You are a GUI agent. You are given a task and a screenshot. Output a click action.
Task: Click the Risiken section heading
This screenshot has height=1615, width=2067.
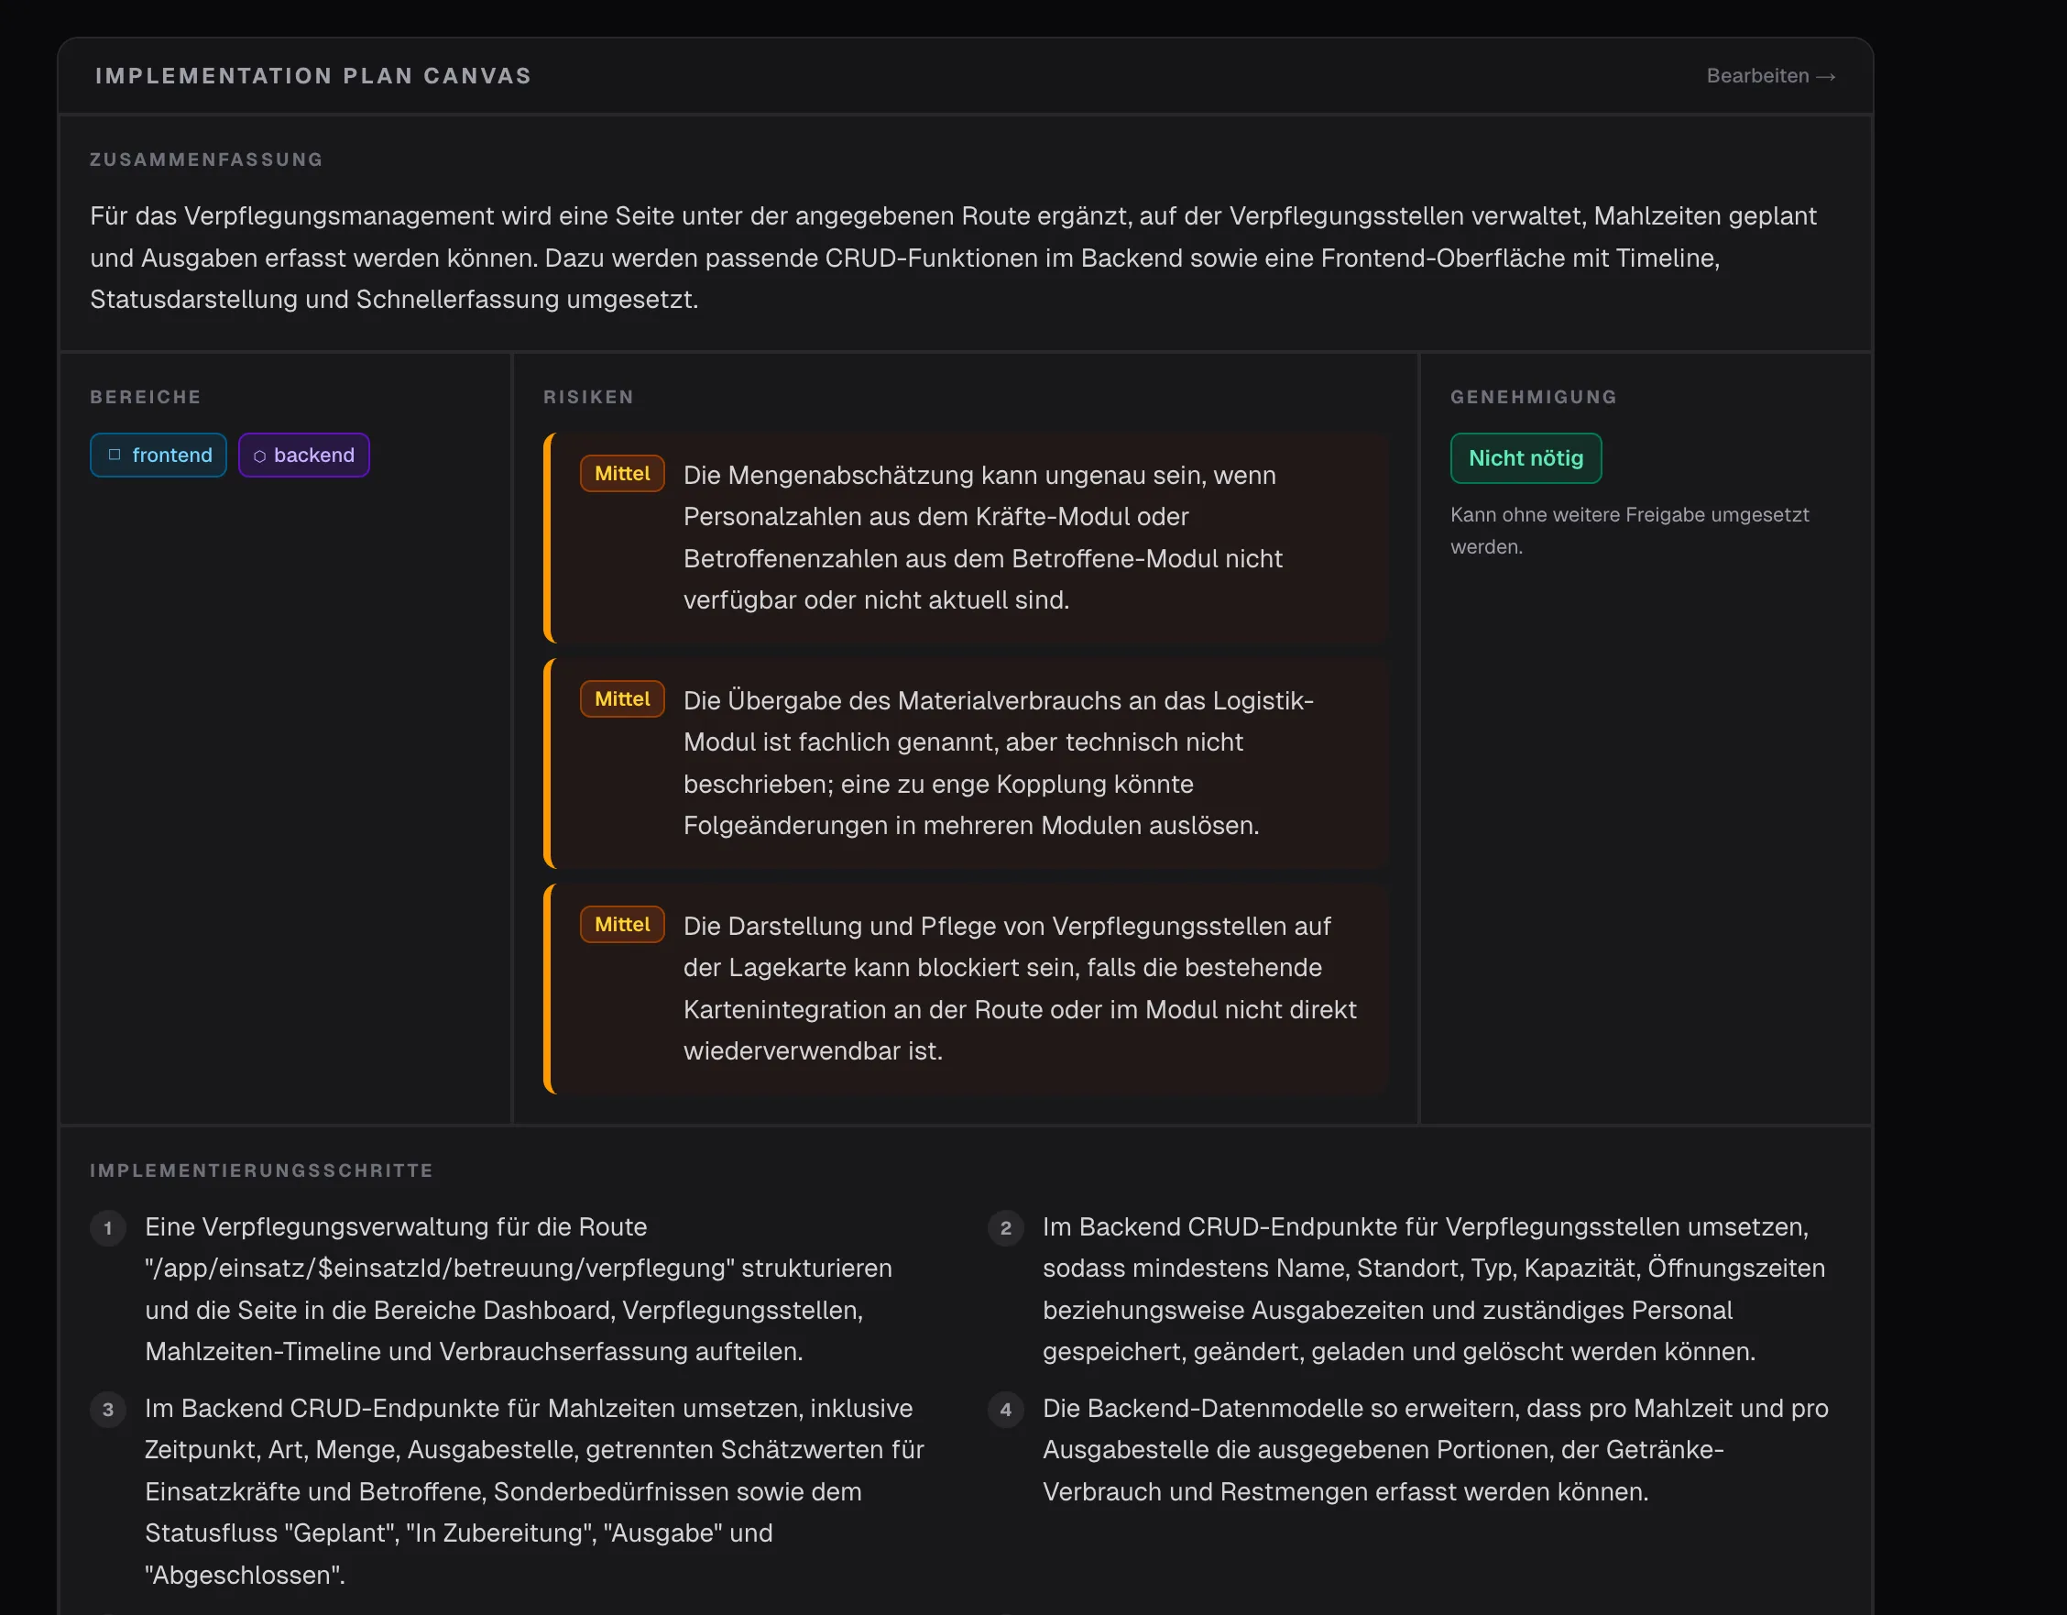pos(587,397)
